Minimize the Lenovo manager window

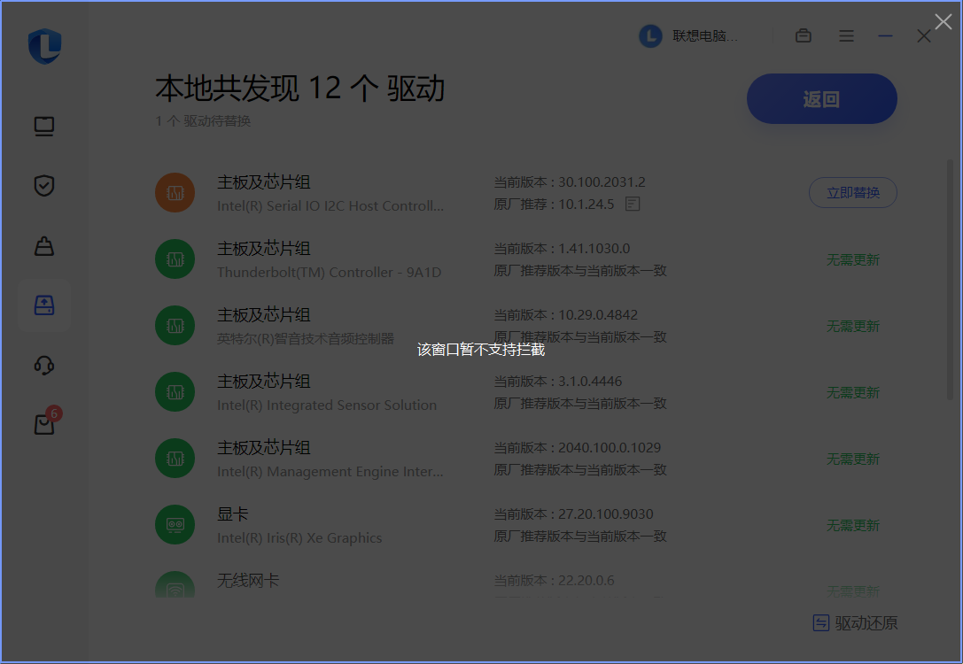885,36
